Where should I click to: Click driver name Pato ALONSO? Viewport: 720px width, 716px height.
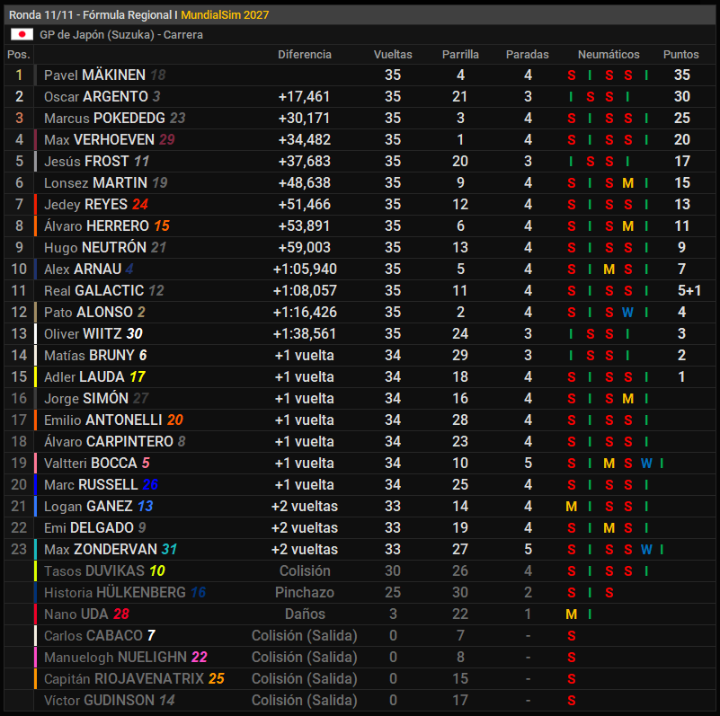click(x=88, y=312)
